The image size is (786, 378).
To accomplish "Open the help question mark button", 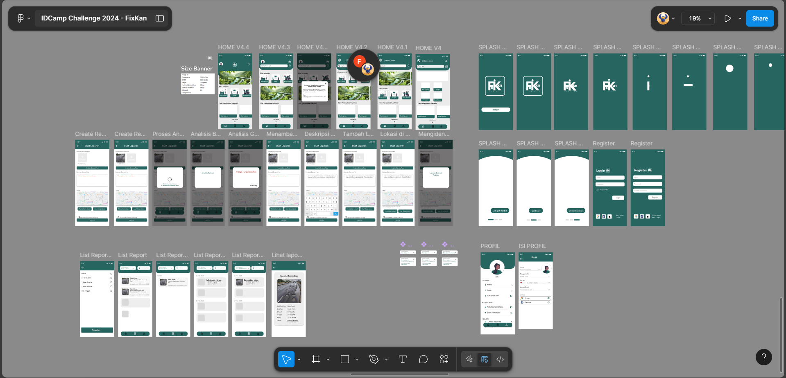I will tap(763, 357).
